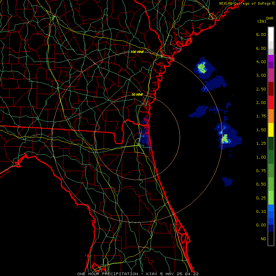The width and height of the screenshot is (276, 276).
Task: Select the 1.00 legend value
Action: point(261,157)
